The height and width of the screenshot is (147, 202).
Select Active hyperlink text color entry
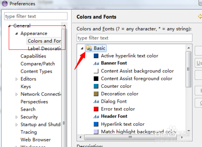(130, 56)
